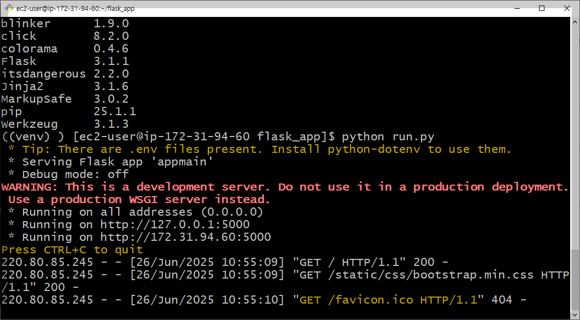
Task: Click the 404 status code
Action: point(502,300)
